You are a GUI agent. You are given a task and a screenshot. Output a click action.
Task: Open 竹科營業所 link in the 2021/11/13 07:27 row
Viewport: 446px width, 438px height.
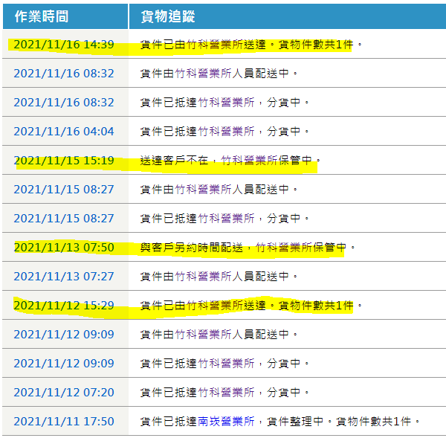(203, 277)
